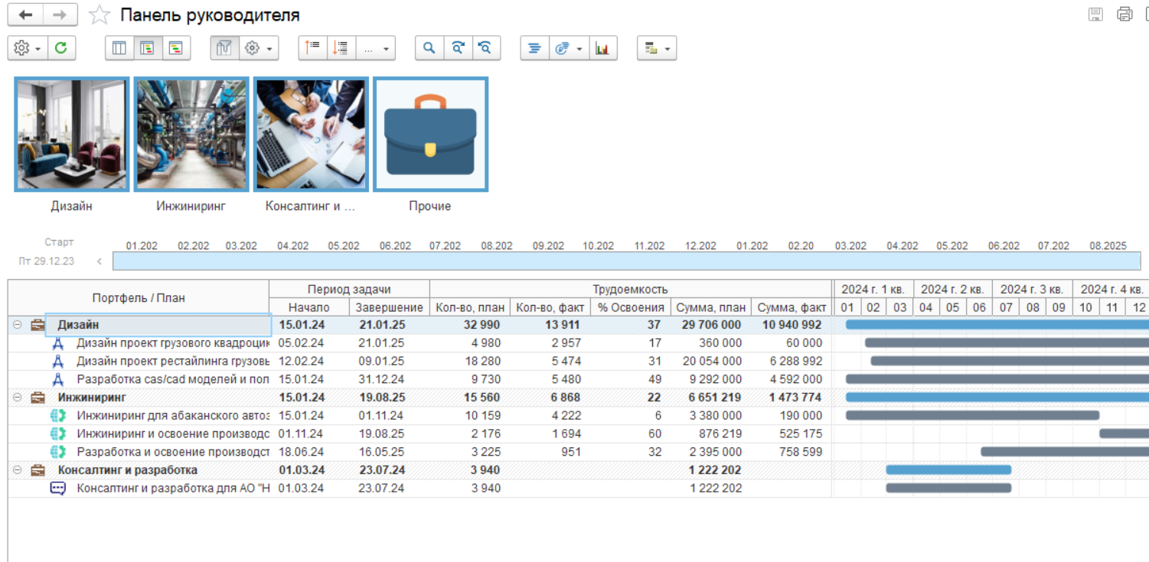Collapse the Дизайн portfolio group
The image size is (1149, 562).
[17, 325]
